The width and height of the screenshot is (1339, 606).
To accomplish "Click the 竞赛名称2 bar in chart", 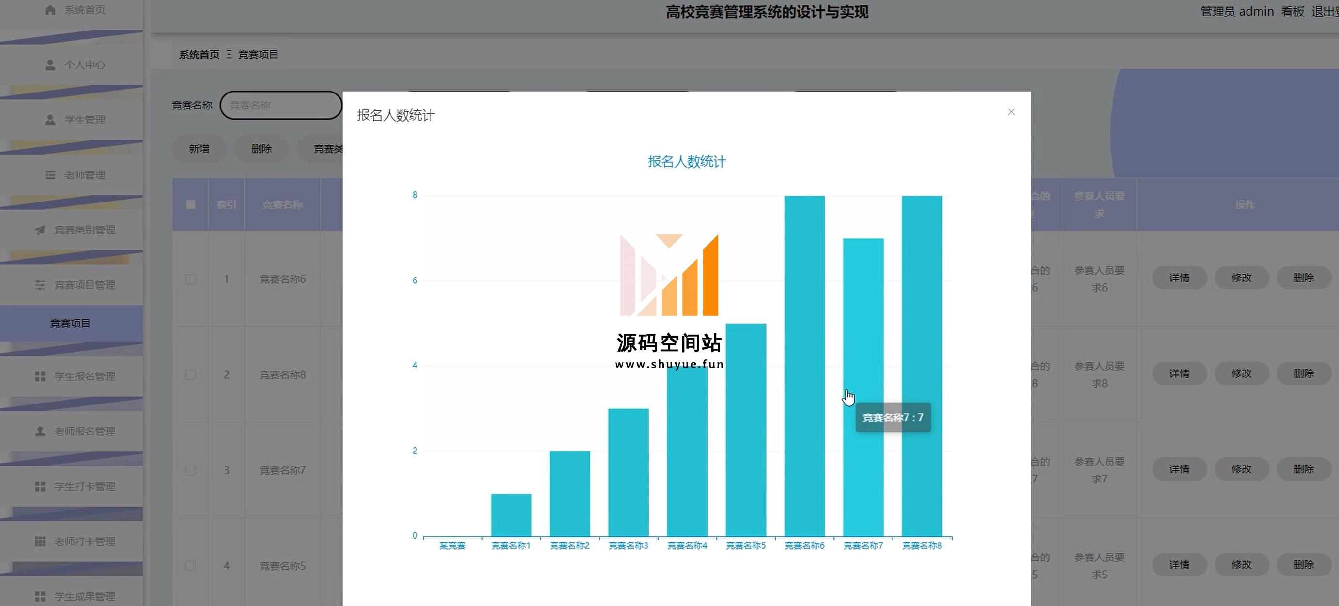I will [569, 494].
